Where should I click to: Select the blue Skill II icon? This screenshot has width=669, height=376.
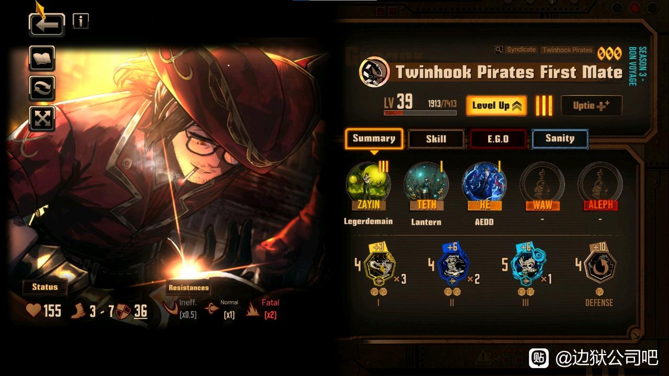tap(453, 266)
